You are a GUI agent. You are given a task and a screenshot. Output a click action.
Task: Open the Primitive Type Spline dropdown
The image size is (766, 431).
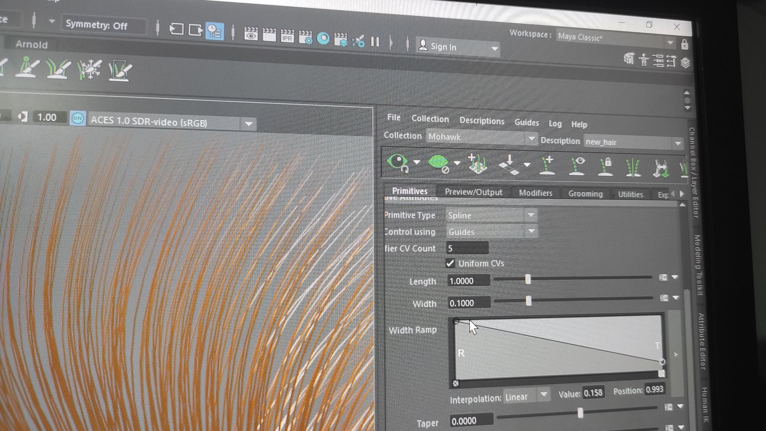click(491, 215)
